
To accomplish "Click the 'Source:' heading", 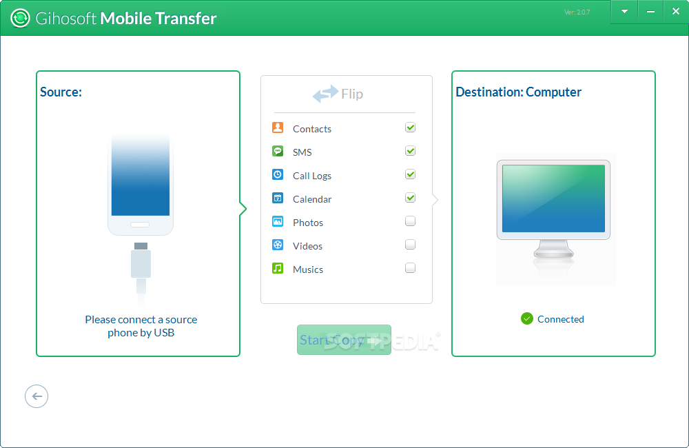I will (61, 92).
